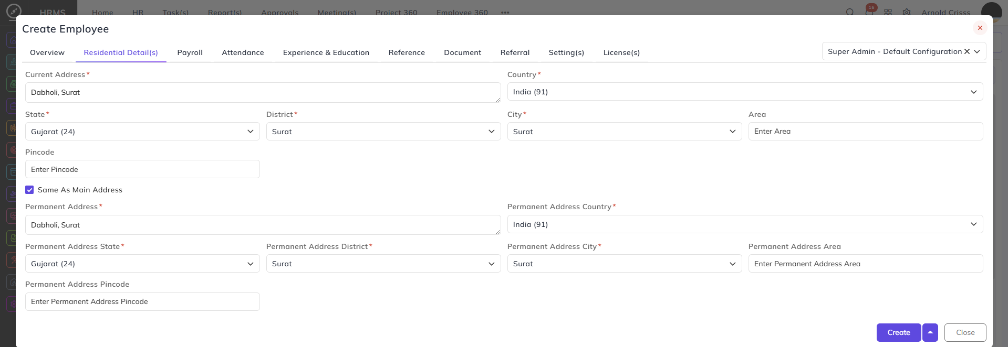Uncheck Same As Main Address

point(29,190)
